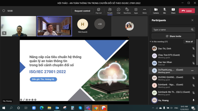This screenshot has width=198, height=111.
Task: Collapse the 'In this meeting (37)' list
Action: pyautogui.click(x=150, y=42)
